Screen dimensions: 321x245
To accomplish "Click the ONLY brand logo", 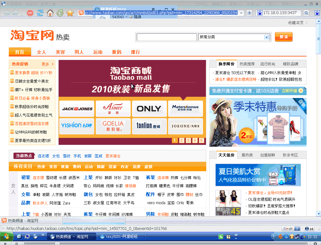I will tap(149, 109).
